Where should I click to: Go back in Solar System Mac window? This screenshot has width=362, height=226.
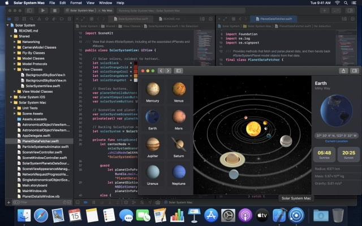(x=161, y=71)
